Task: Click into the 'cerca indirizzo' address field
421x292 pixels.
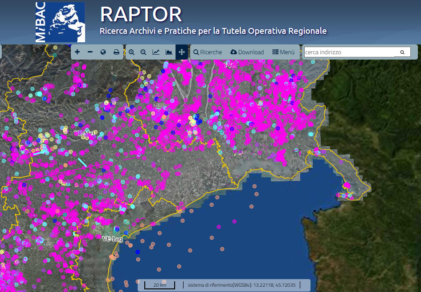Action: 349,52
